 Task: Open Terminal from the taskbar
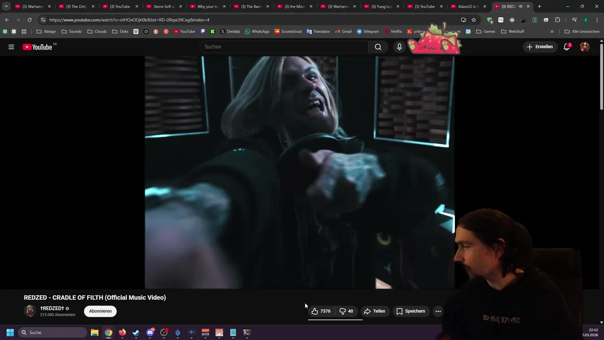click(x=246, y=332)
